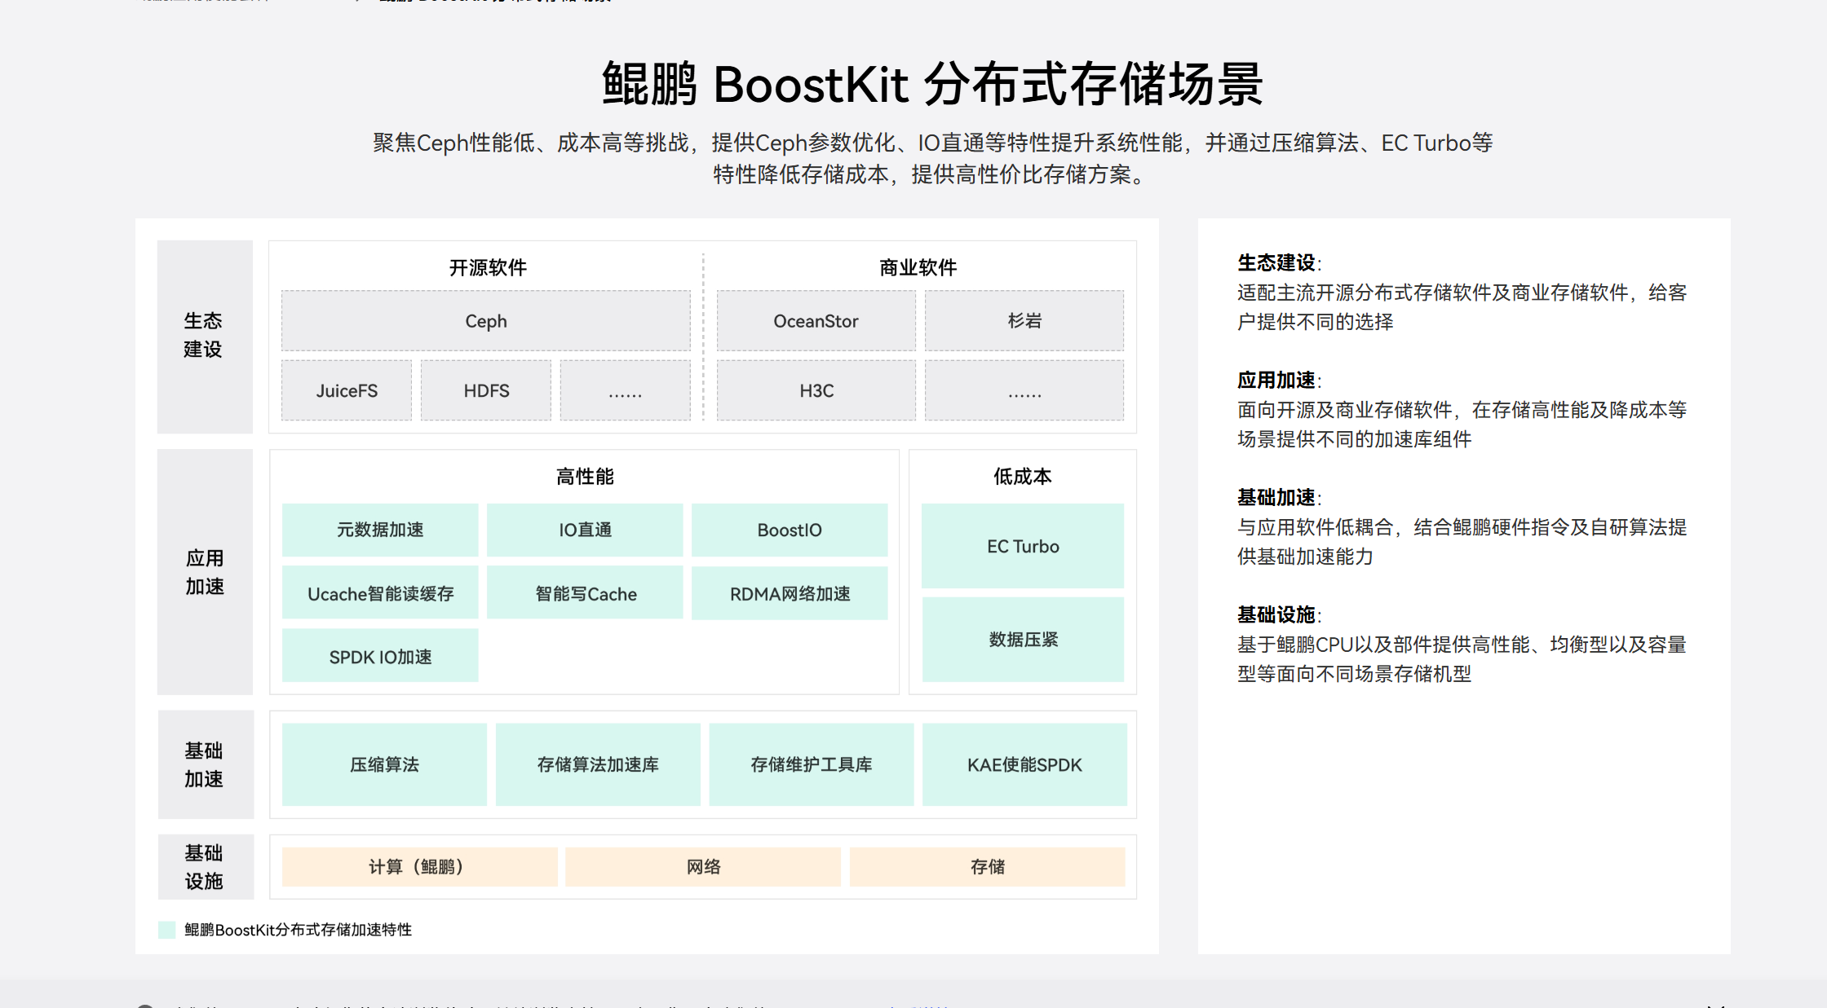Click the 数据压紧 block
Screen dimensions: 1827x1008
pos(1023,640)
